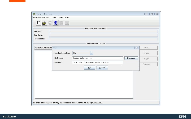Click the IBM Key Management title bar icon
The height and width of the screenshot is (119, 191).
tap(34, 14)
